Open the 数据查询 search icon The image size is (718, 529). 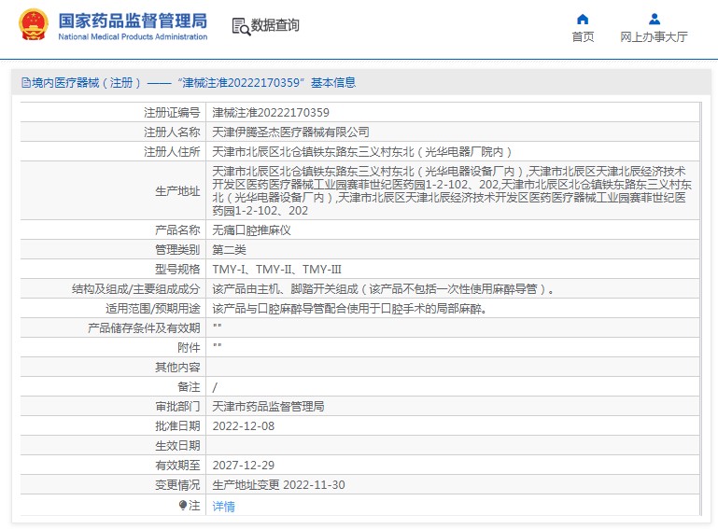click(x=241, y=26)
